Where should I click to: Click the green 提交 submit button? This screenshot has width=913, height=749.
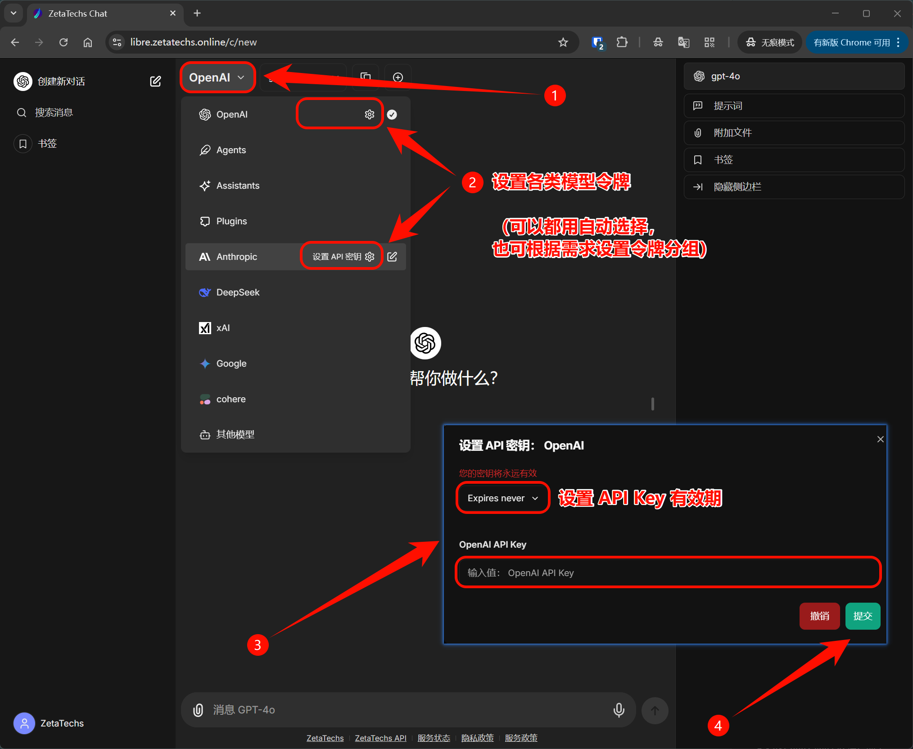863,616
